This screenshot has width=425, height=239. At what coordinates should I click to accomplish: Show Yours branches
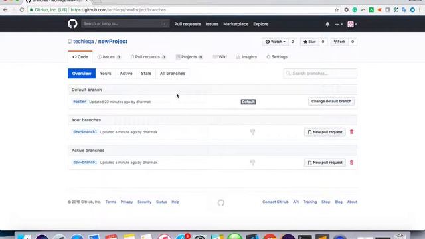(106, 74)
